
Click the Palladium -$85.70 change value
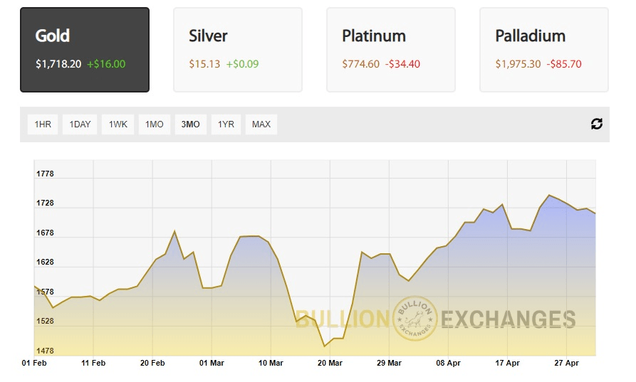coord(564,64)
